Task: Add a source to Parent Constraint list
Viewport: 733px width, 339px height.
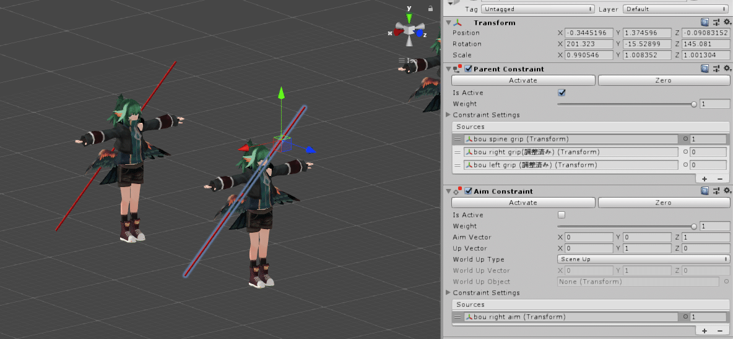Action: (705, 179)
